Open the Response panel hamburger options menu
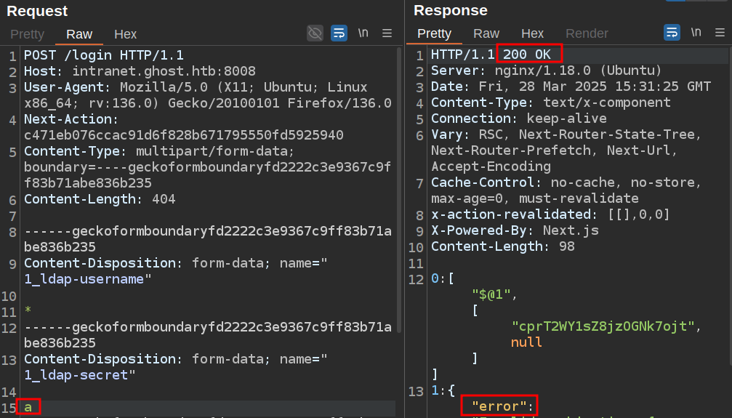The image size is (732, 418). pyautogui.click(x=720, y=33)
